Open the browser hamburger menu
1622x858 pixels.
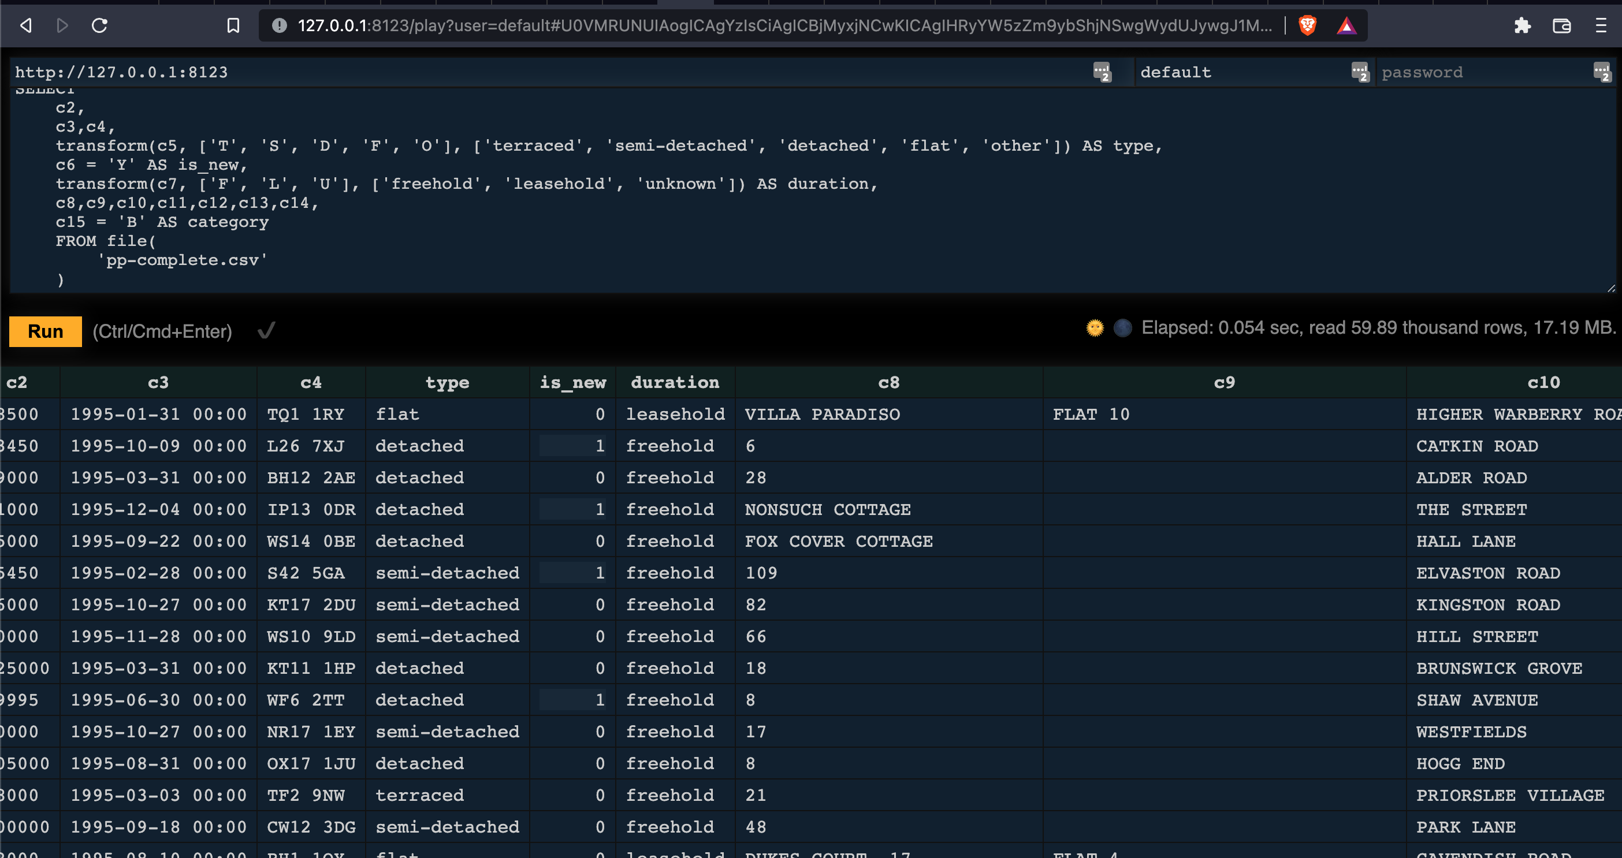(1601, 25)
